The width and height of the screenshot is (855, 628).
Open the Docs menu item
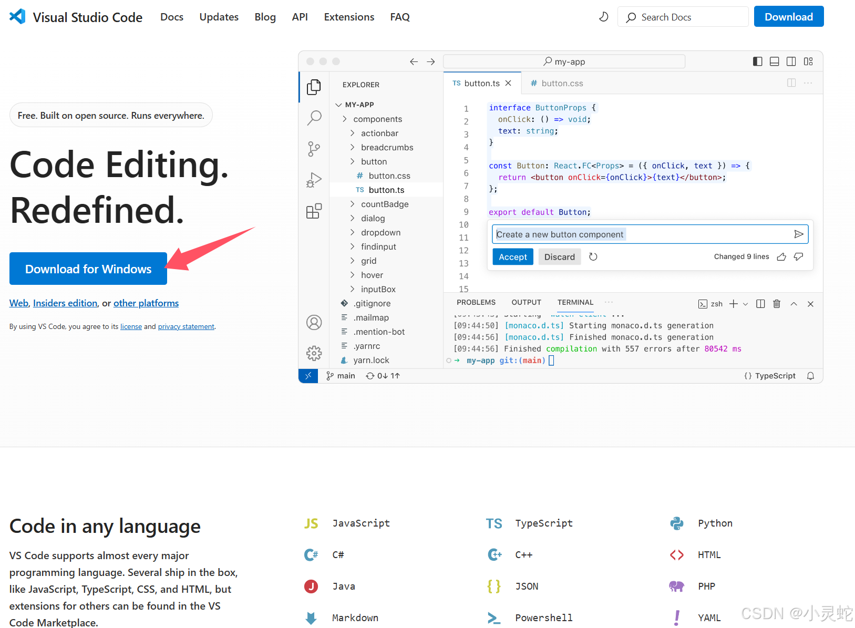click(172, 17)
